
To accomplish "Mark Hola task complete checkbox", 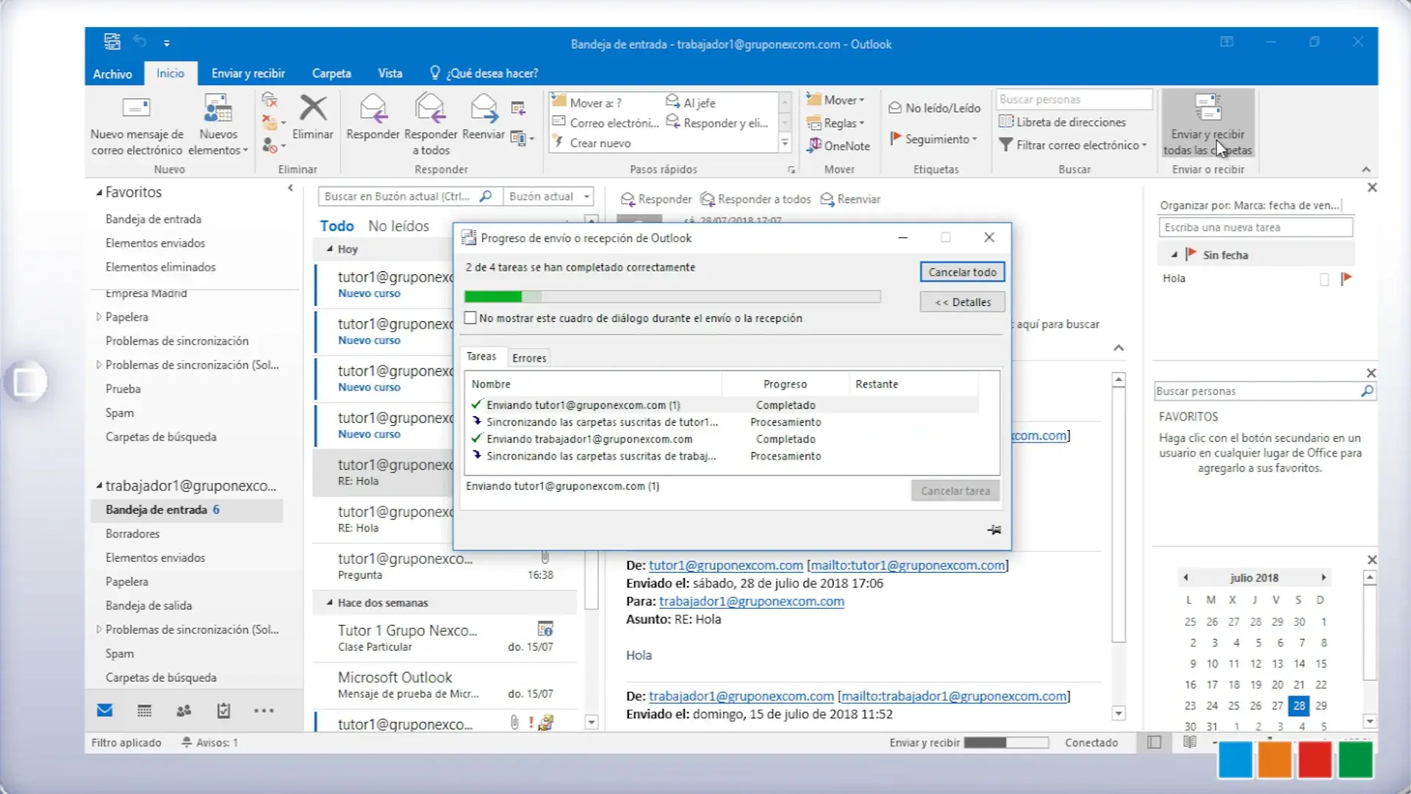I will tap(1324, 279).
